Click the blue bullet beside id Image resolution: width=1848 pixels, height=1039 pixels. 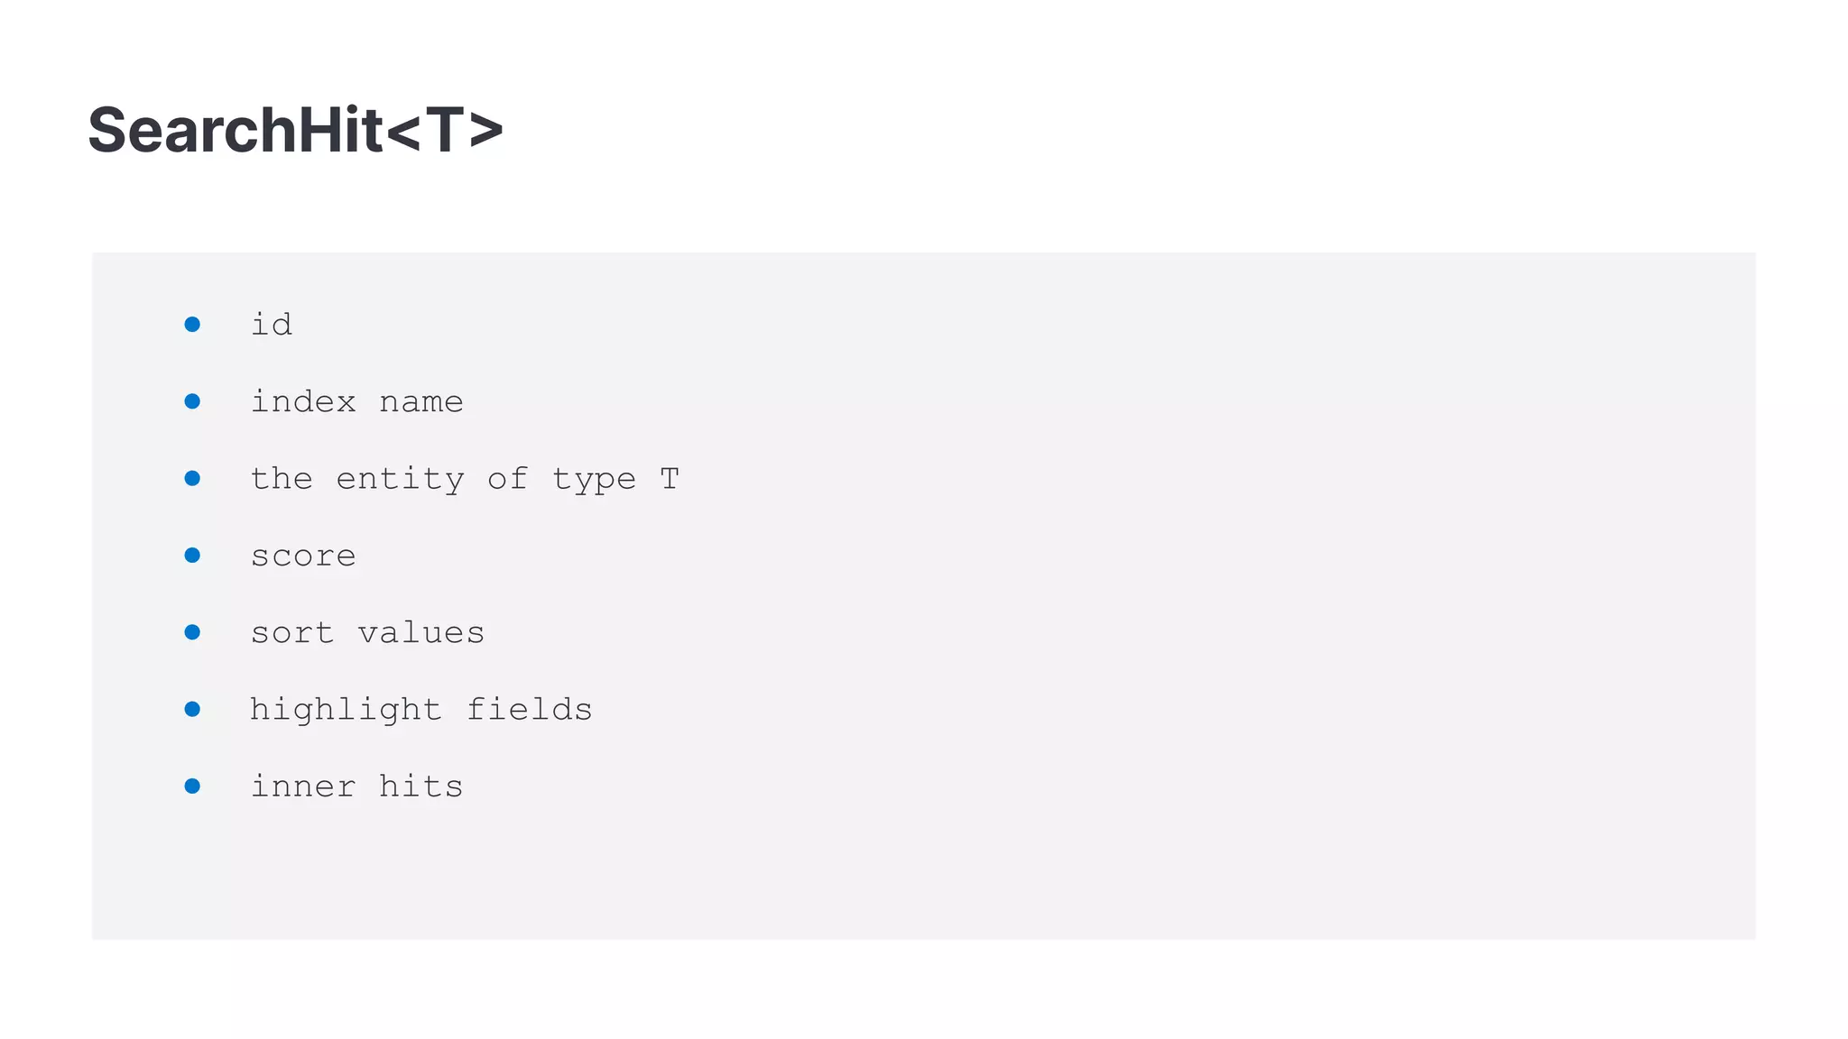192,324
